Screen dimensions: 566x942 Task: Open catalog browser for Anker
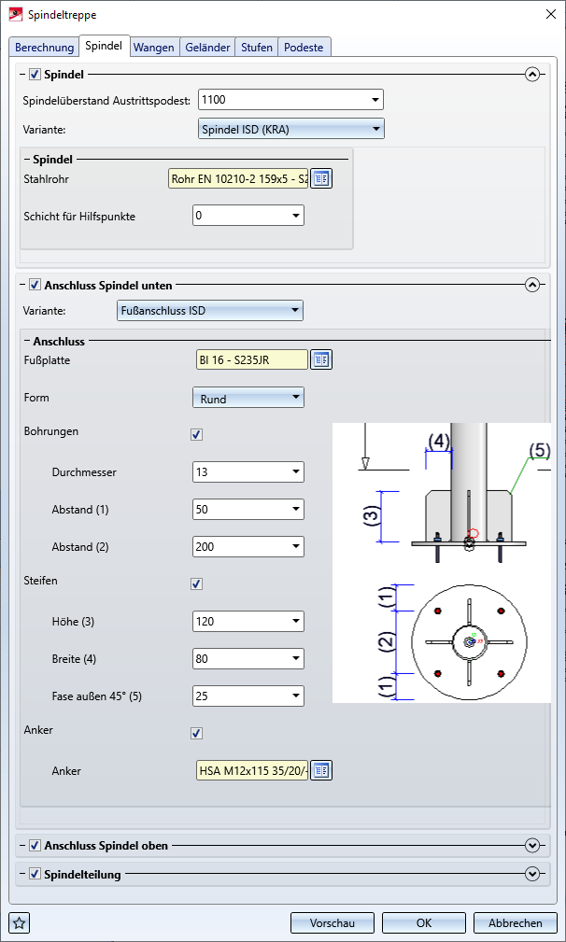coord(321,770)
